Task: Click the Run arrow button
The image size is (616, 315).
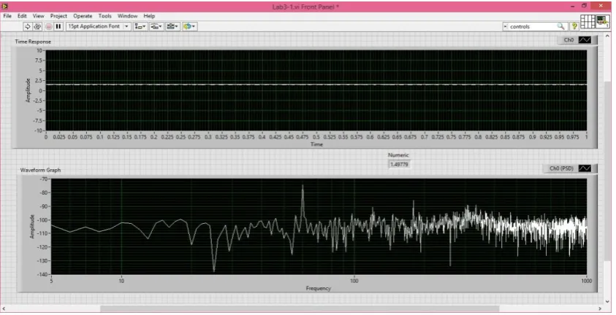Action: pos(28,27)
